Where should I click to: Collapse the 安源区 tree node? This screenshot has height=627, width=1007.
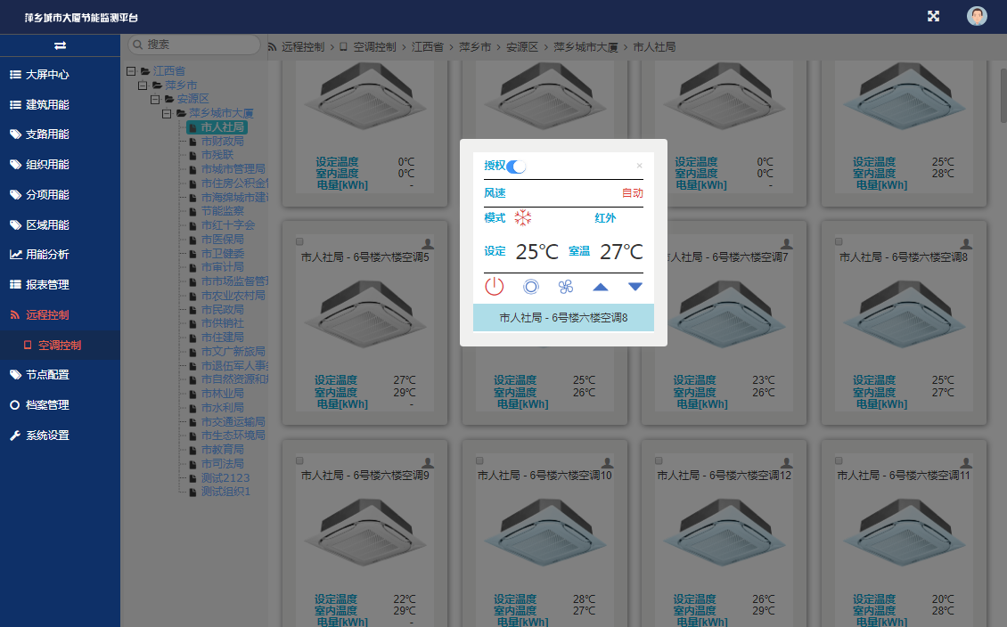click(x=155, y=100)
